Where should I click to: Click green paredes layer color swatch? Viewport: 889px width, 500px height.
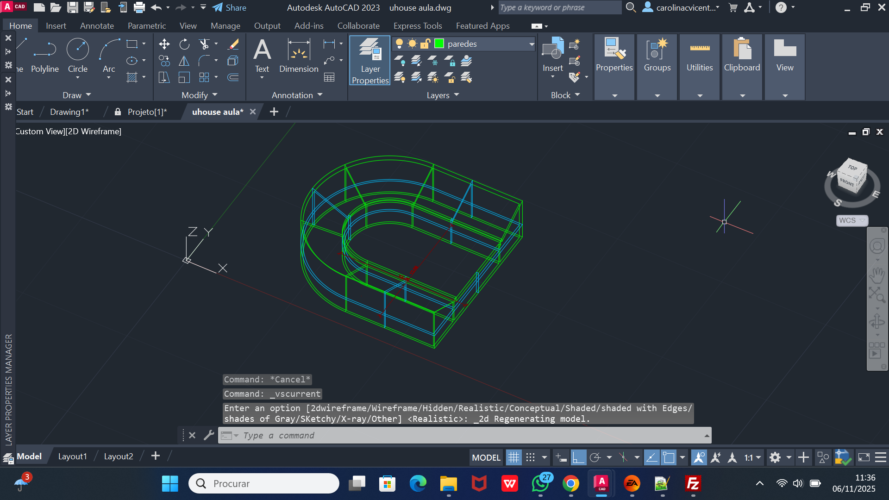point(439,44)
